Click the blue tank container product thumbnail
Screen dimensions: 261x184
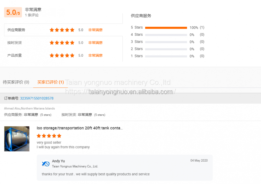pyautogui.click(x=17, y=139)
